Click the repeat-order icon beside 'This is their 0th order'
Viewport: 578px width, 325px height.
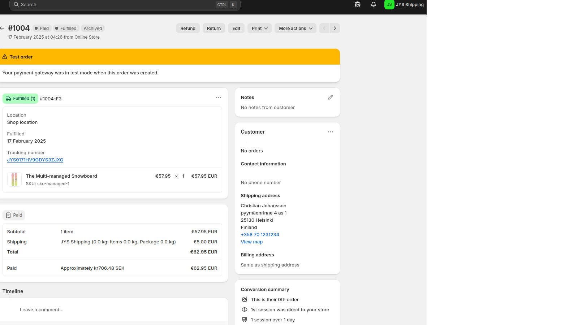[244, 299]
